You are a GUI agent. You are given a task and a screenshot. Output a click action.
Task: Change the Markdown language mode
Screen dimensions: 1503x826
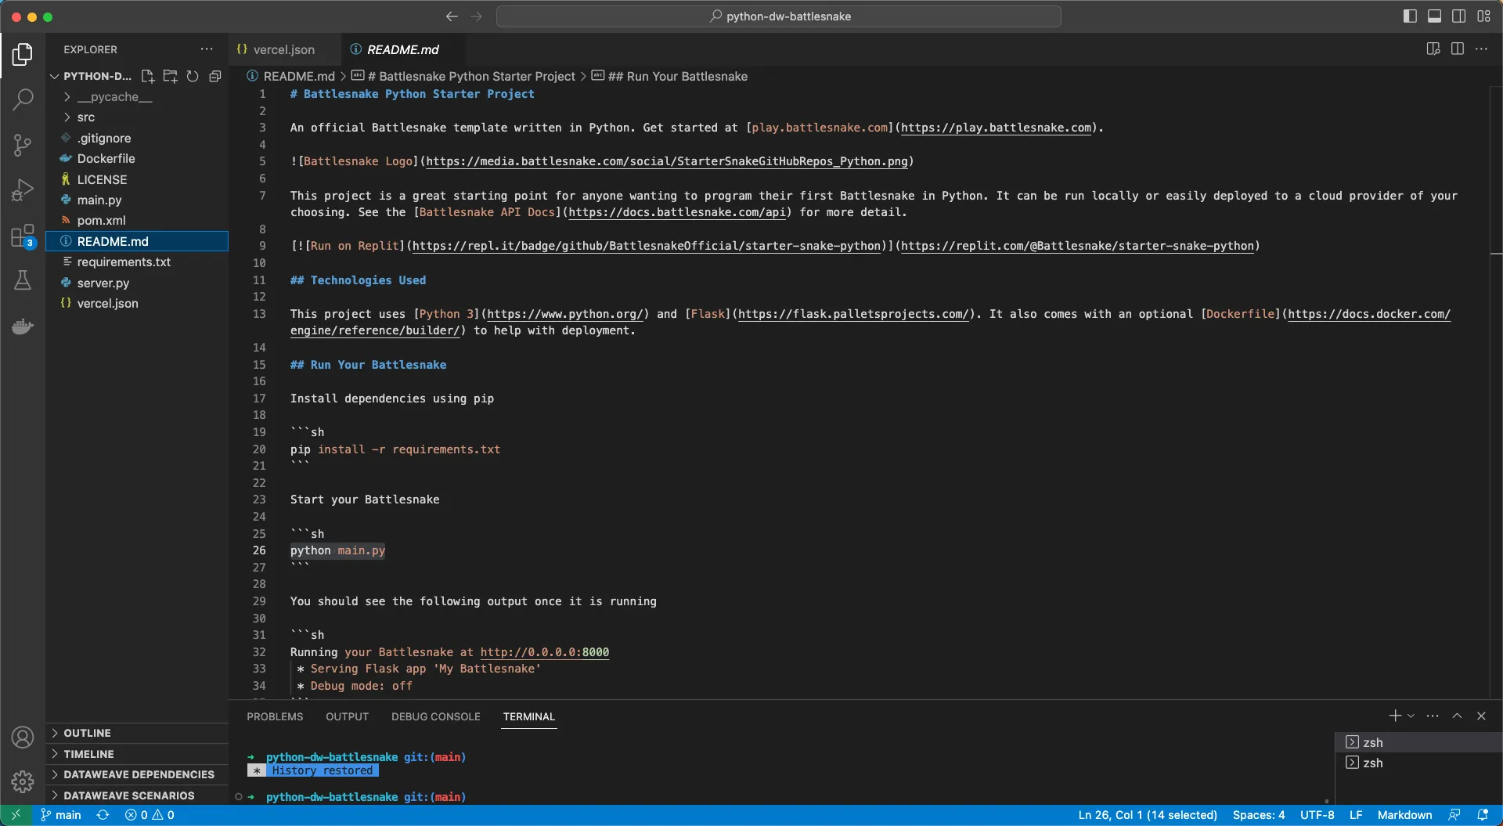point(1404,815)
